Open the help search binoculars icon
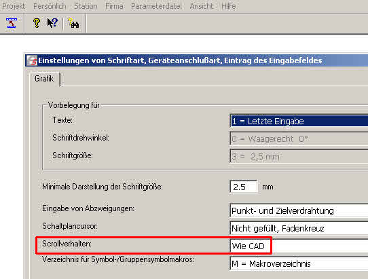The width and height of the screenshot is (368, 279). click(74, 23)
